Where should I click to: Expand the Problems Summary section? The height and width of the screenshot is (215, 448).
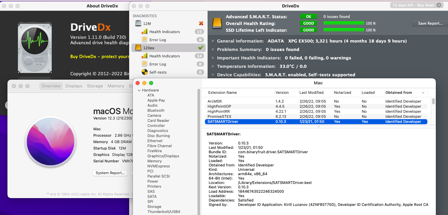(213, 50)
